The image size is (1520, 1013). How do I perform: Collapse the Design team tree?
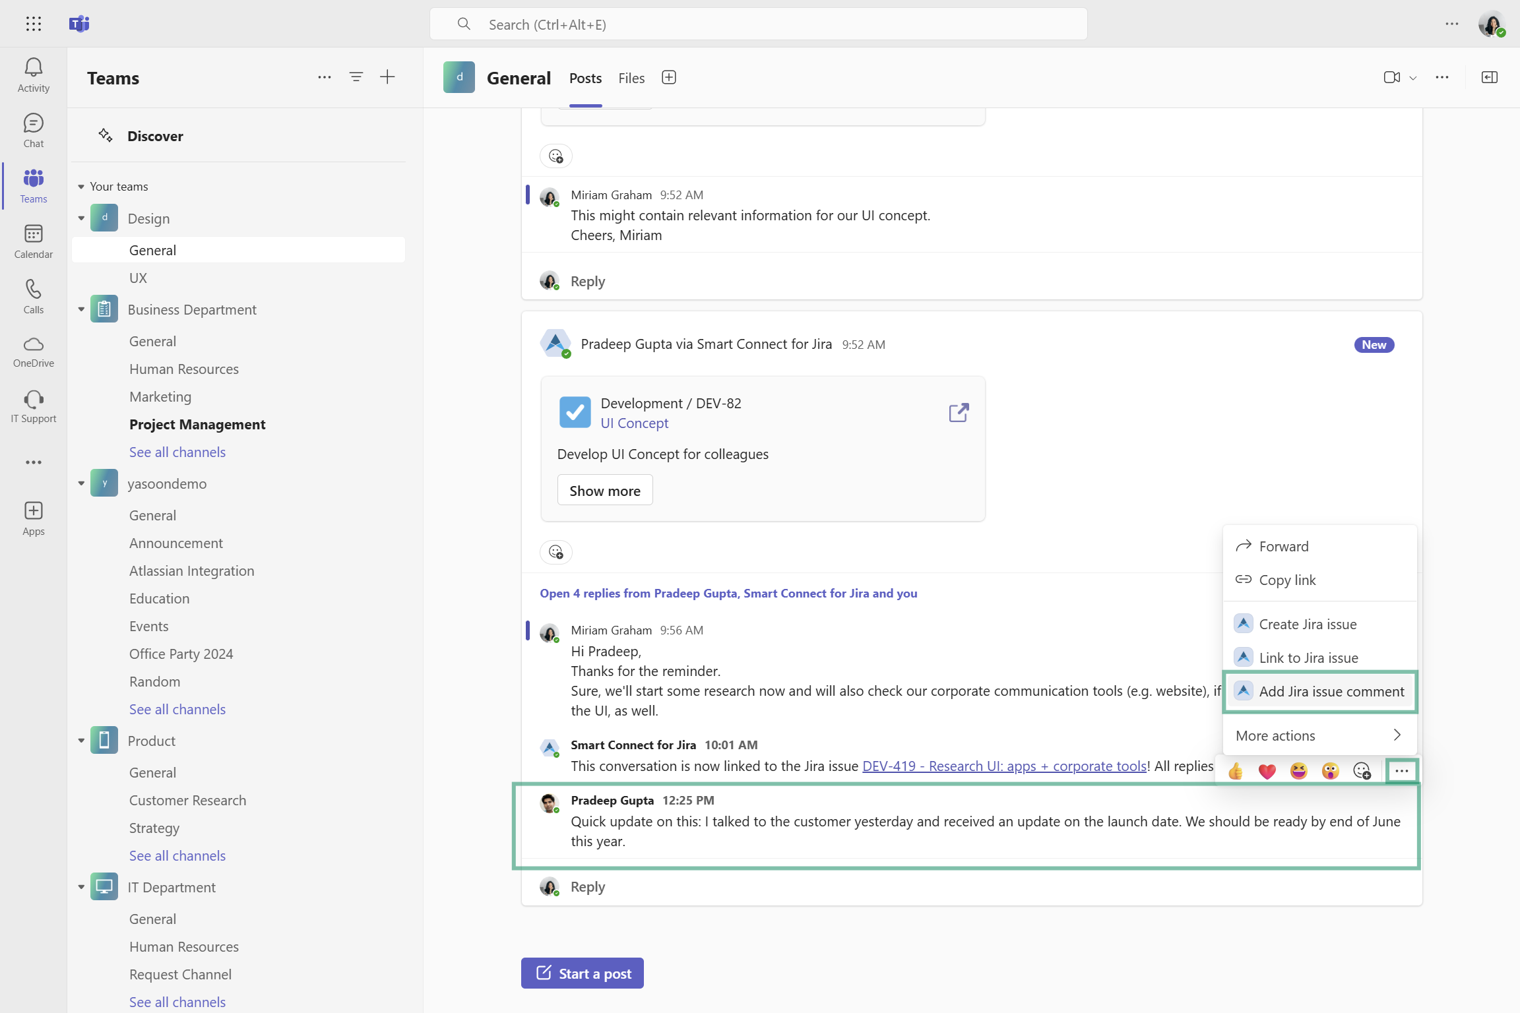(81, 218)
